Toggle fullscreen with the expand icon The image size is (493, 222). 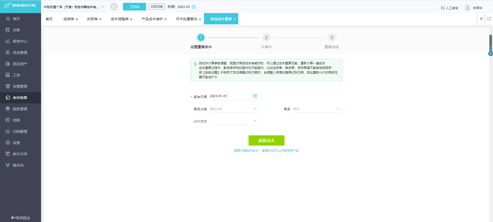(x=489, y=19)
